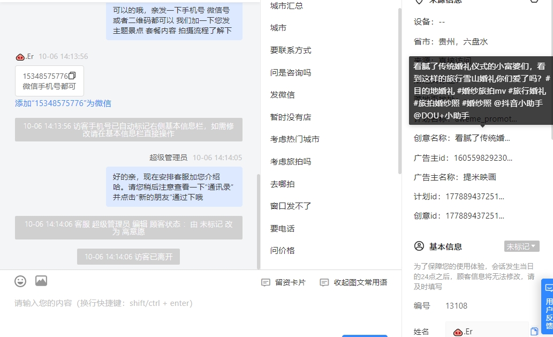Select the 考虑热门城市 quick phrase
The image size is (553, 337).
[x=295, y=139]
